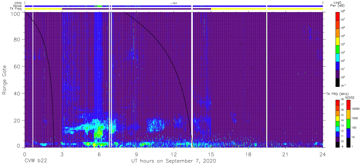Click the cyan 12-13 MHz TX FRQ swatch
Image resolution: width=363 pixels, height=167 pixels.
[x=338, y=129]
